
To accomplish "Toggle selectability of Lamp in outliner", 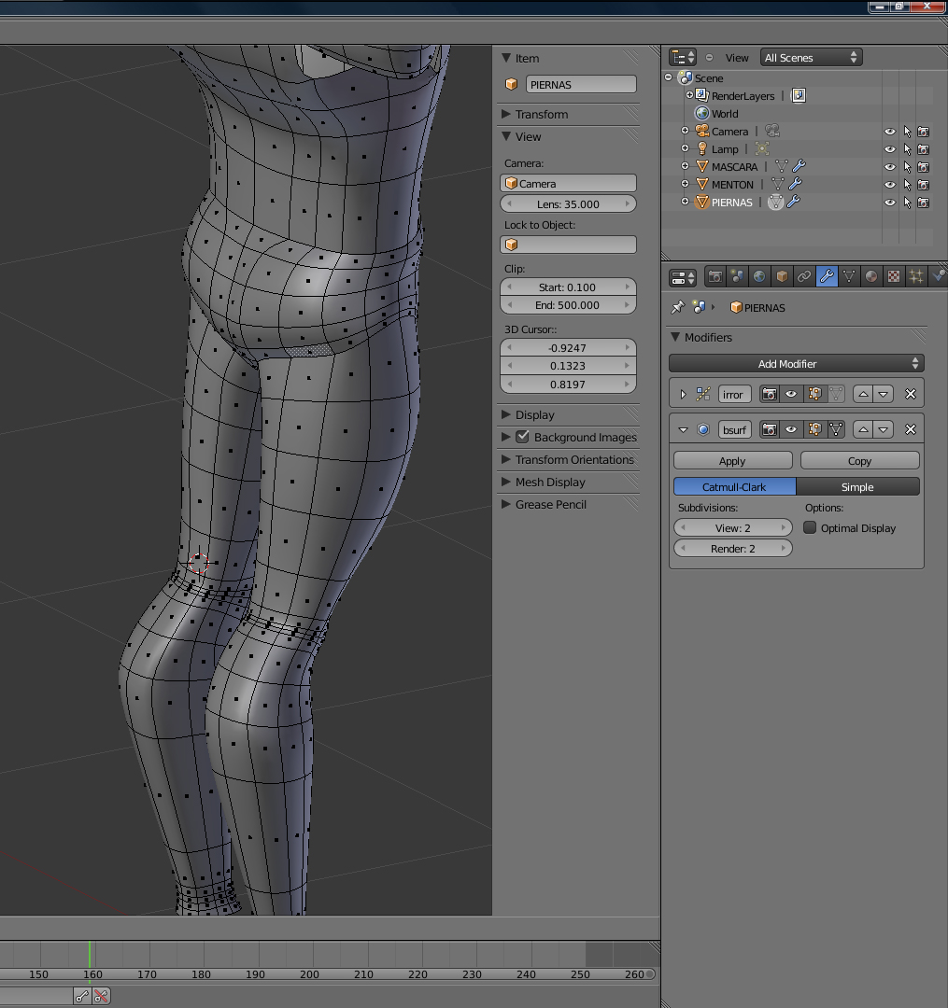I will point(907,148).
